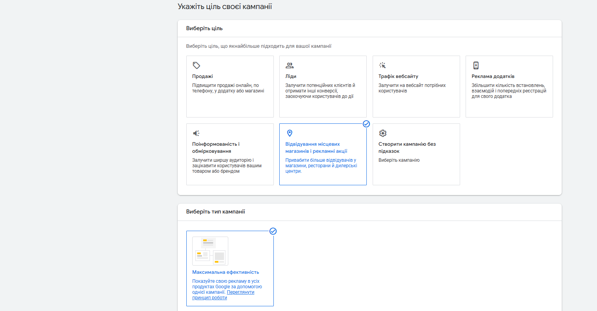The image size is (597, 311).
Task: Choose the Реклама додатків goal
Action: click(509, 87)
